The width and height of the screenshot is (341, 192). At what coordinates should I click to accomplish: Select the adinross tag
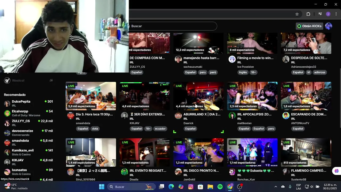(x=320, y=72)
